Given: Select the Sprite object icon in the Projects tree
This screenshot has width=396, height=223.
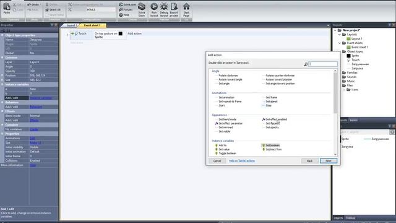Looking at the screenshot, I should coord(348,56).
